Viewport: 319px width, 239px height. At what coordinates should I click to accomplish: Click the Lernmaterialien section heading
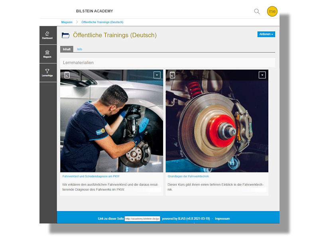click(78, 63)
